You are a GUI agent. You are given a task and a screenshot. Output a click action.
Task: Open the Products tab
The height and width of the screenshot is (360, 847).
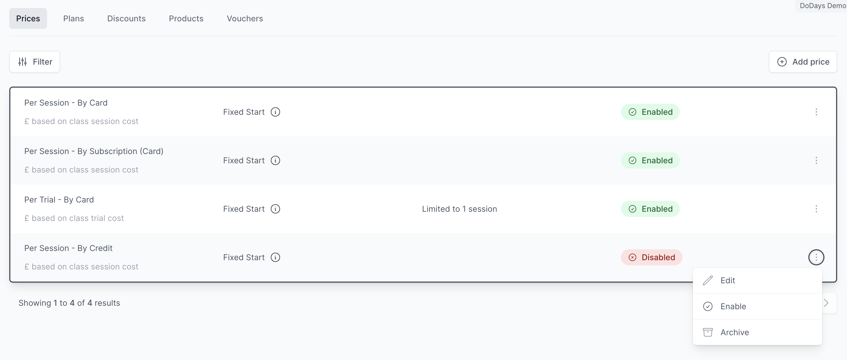click(186, 18)
